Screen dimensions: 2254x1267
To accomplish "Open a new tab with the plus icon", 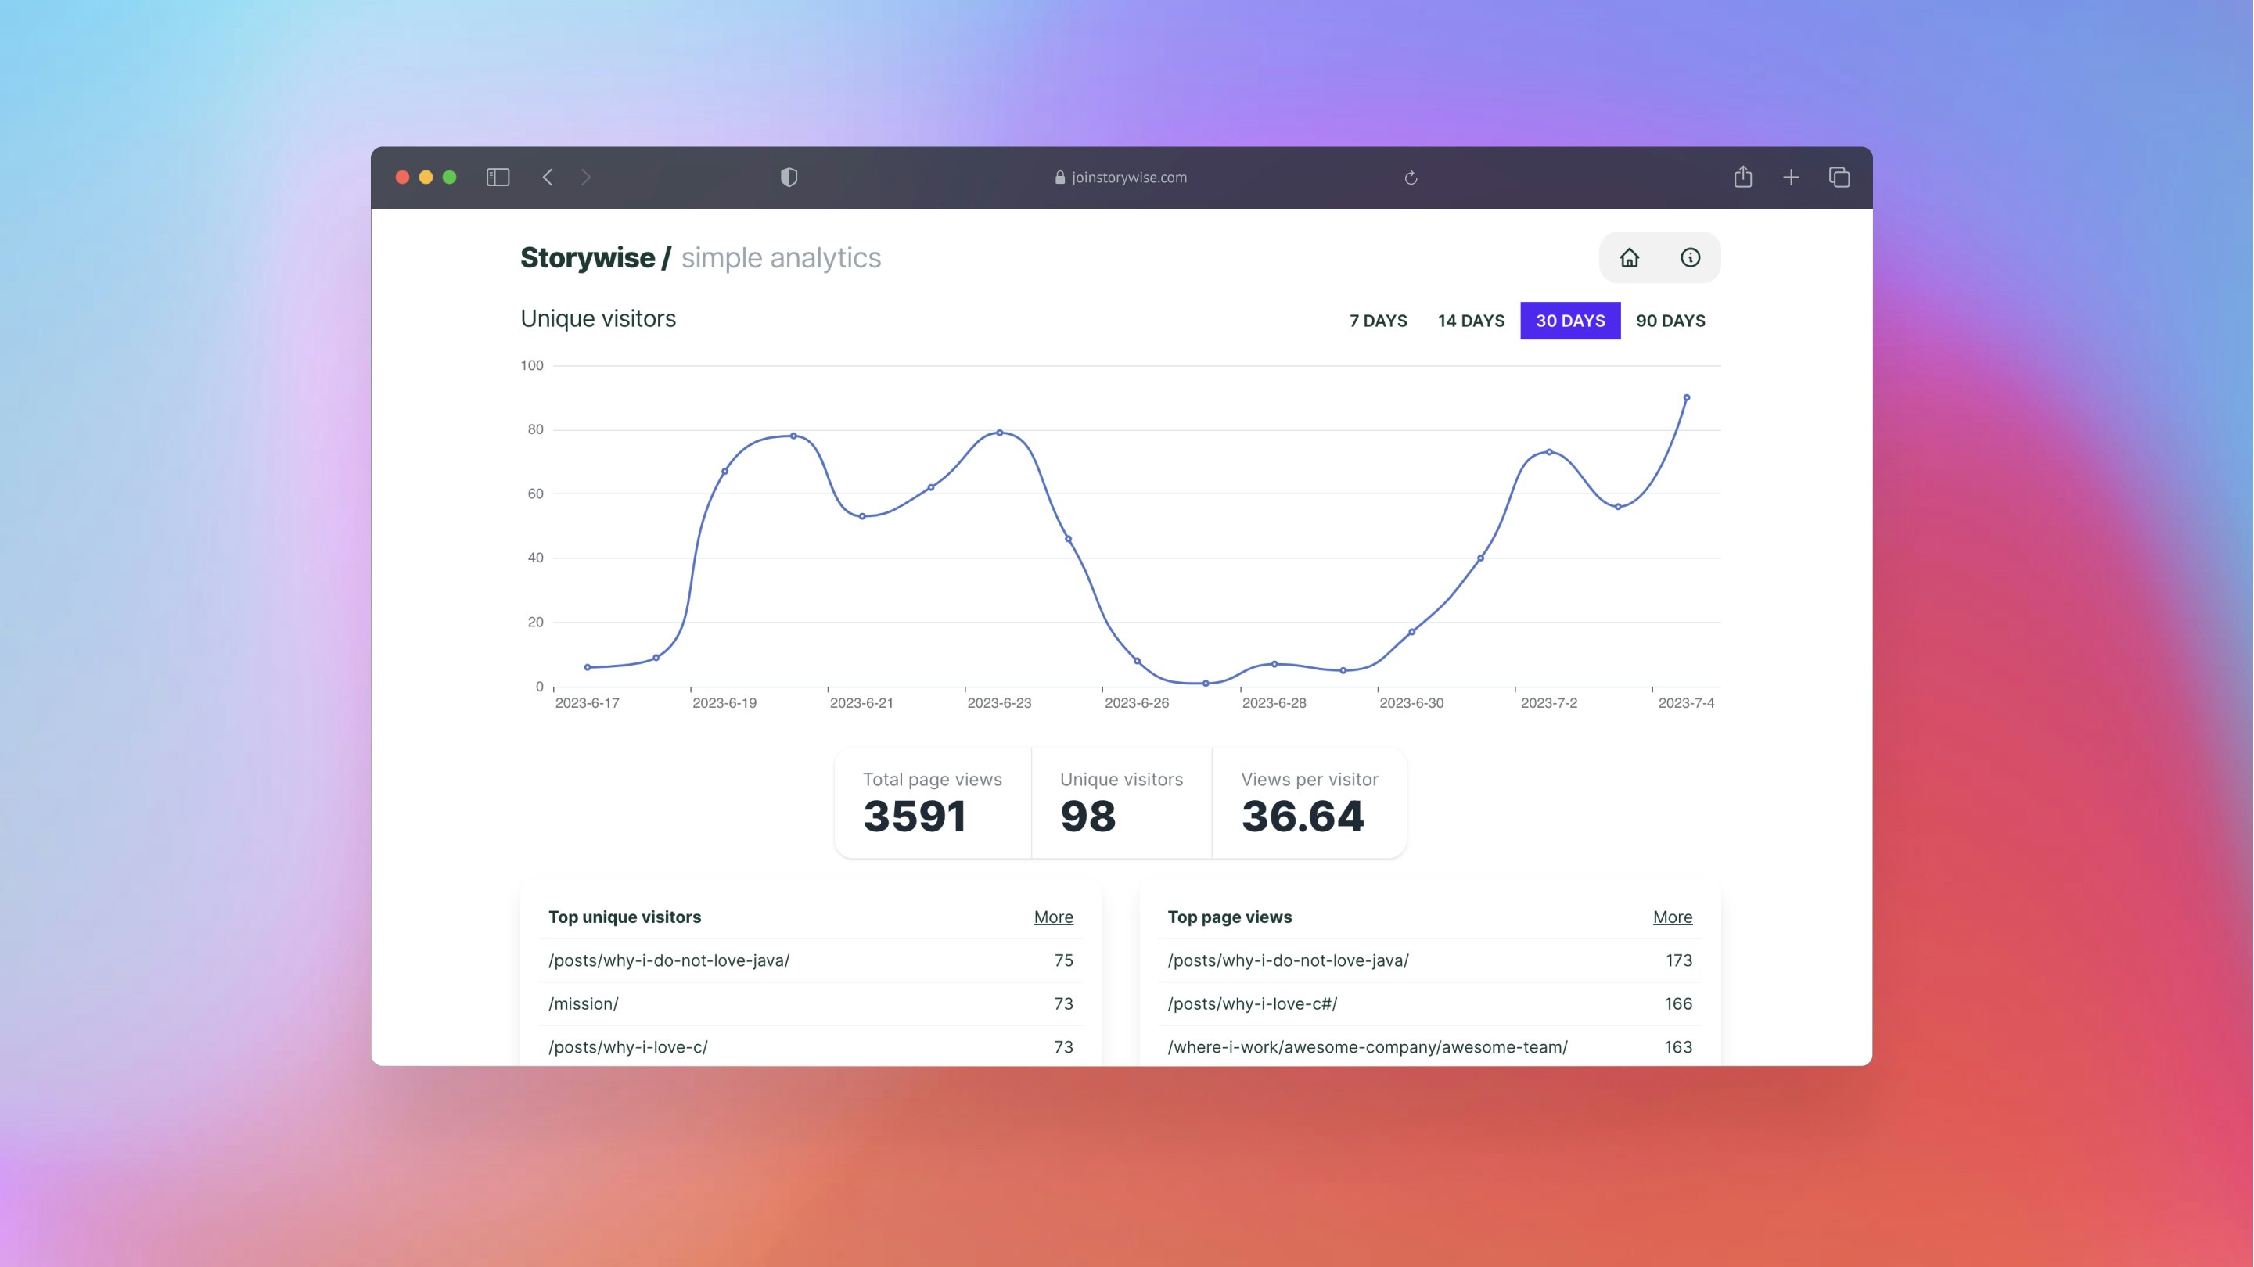I will click(x=1791, y=178).
